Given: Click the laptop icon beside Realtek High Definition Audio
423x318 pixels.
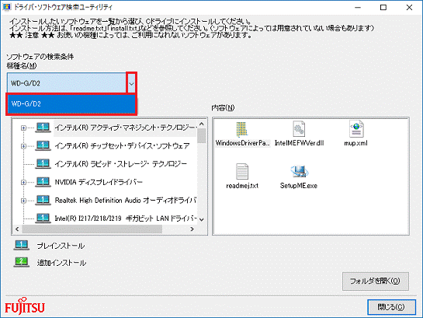Looking at the screenshot, I should coord(43,200).
